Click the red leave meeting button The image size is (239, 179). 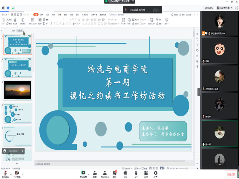coord(230,174)
